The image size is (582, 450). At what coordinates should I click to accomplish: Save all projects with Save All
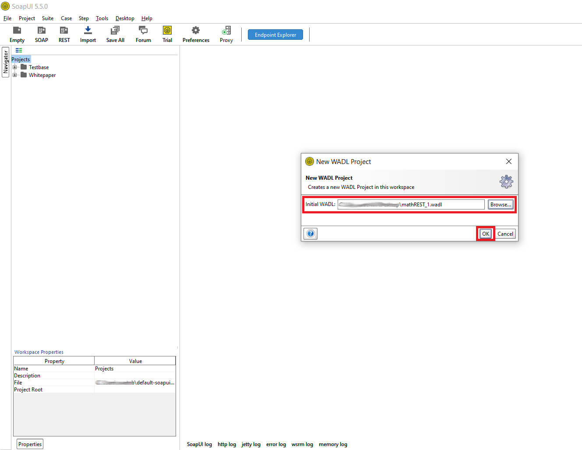(x=115, y=35)
